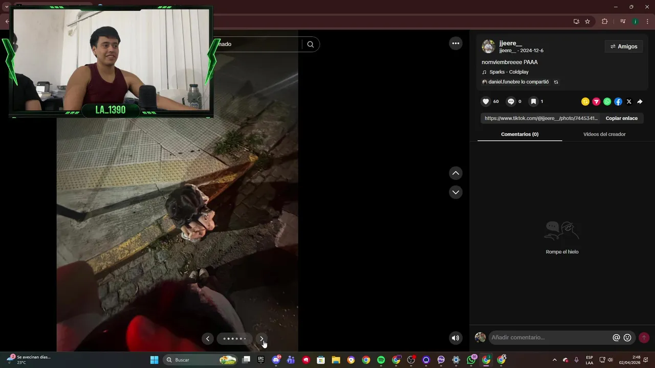Open the volume control in system tray

pyautogui.click(x=610, y=360)
